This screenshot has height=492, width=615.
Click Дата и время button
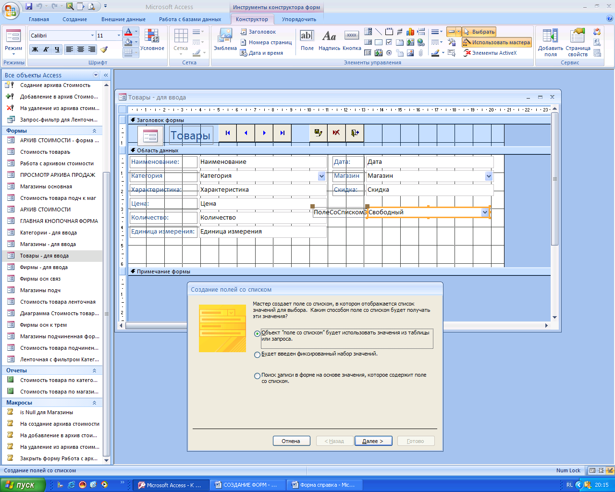tap(262, 53)
